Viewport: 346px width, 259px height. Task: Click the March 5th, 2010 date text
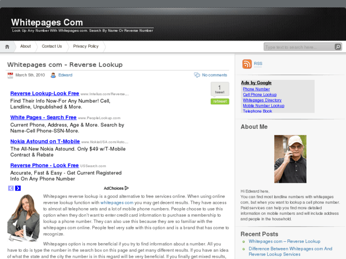pos(30,75)
